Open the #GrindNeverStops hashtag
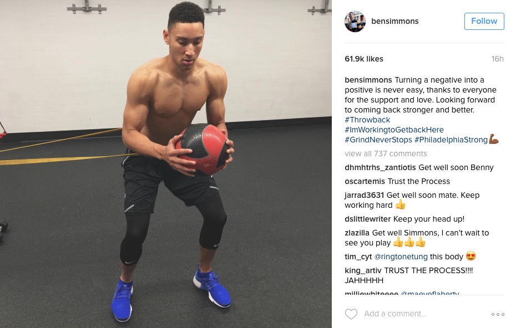The width and height of the screenshot is (516, 328). coord(378,140)
